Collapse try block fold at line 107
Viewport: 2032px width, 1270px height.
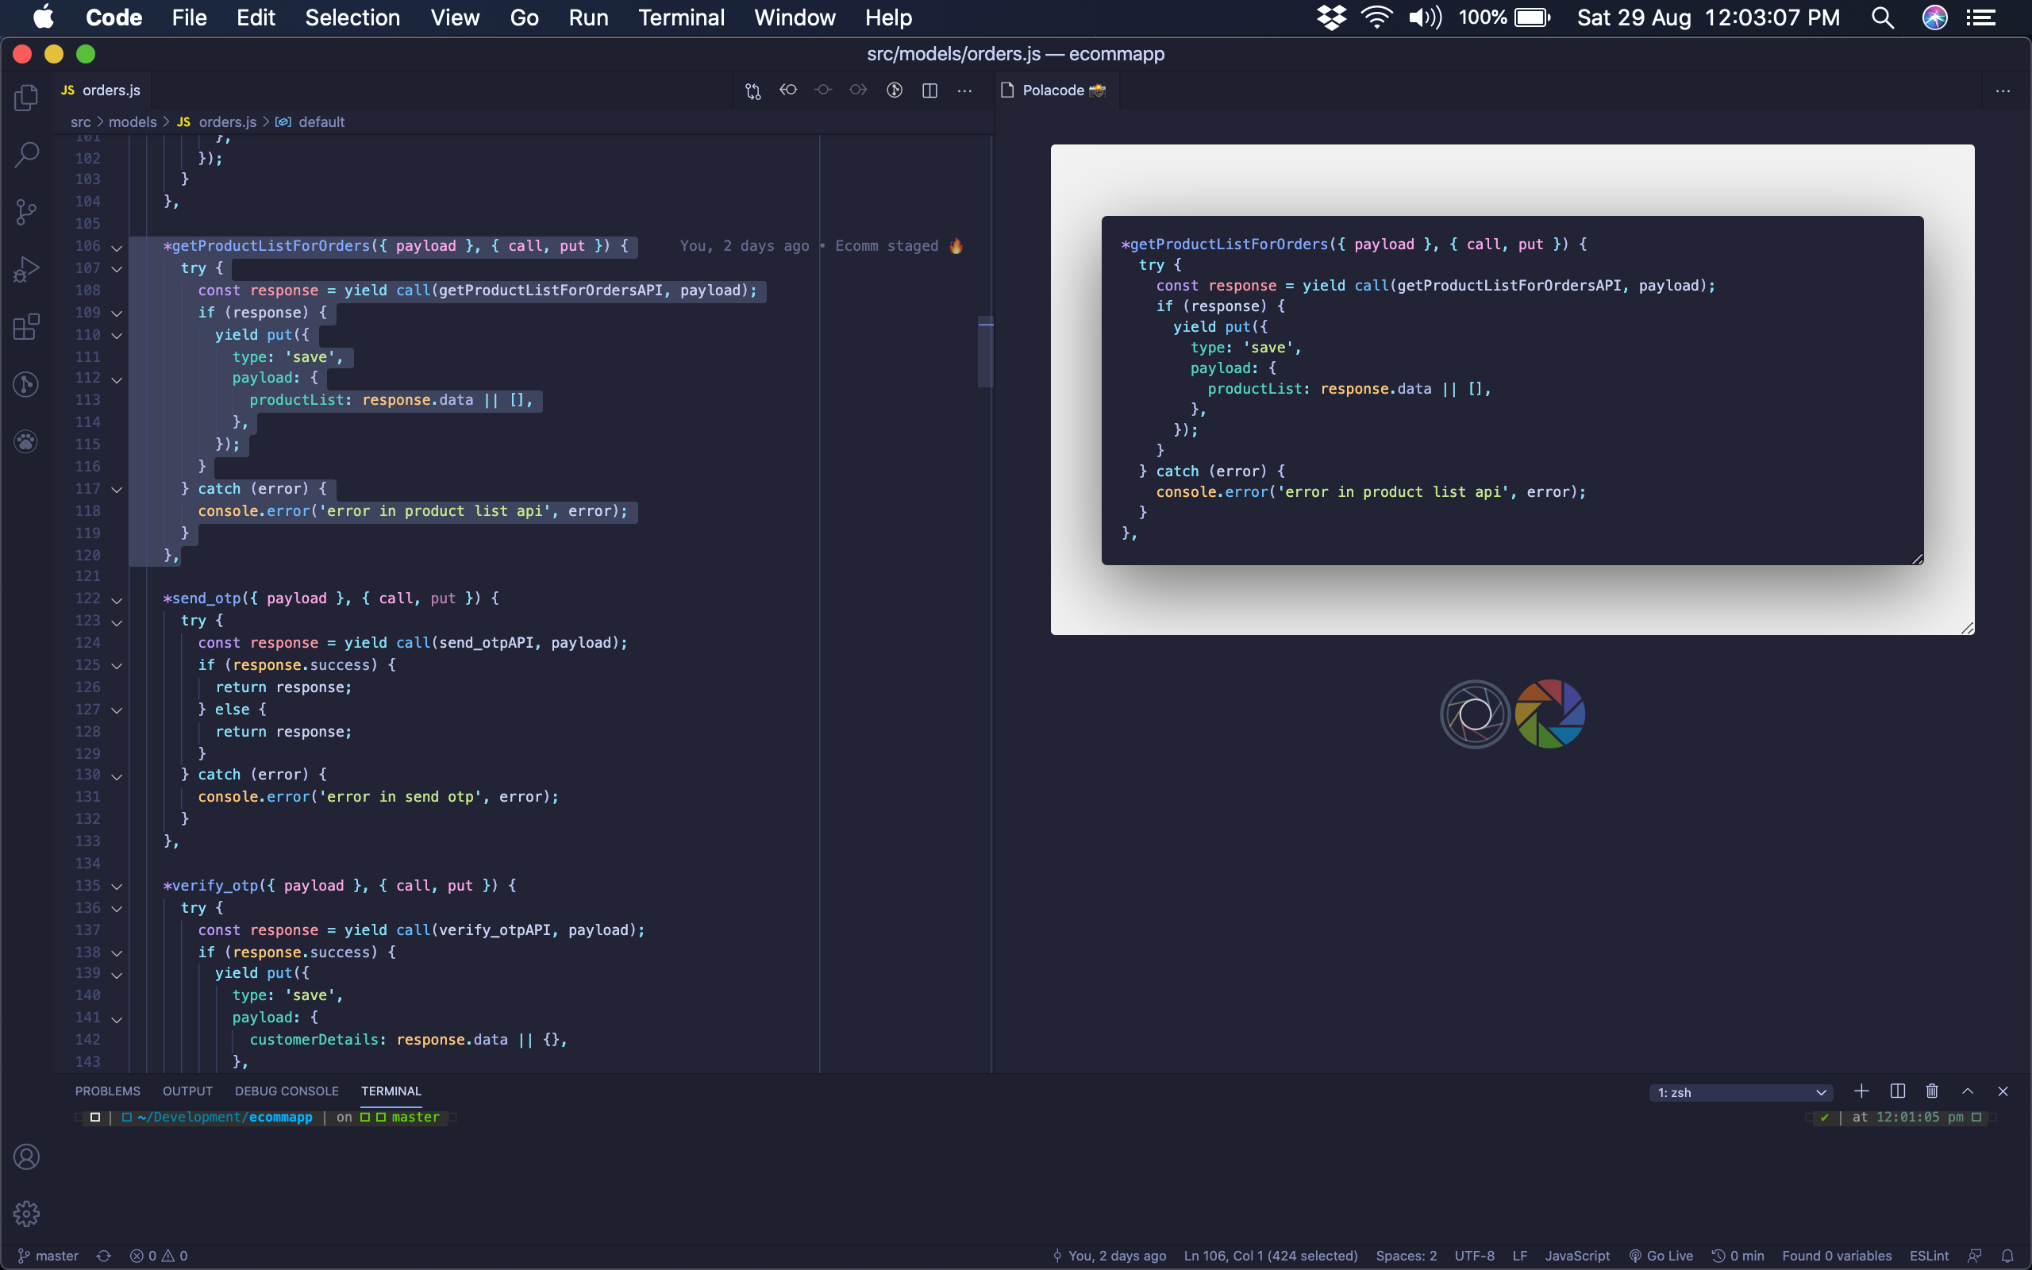pyautogui.click(x=117, y=269)
